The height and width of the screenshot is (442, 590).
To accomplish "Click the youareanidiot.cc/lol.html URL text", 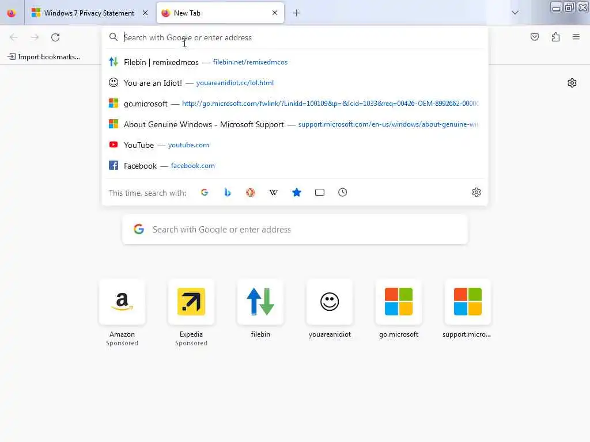I will (235, 83).
